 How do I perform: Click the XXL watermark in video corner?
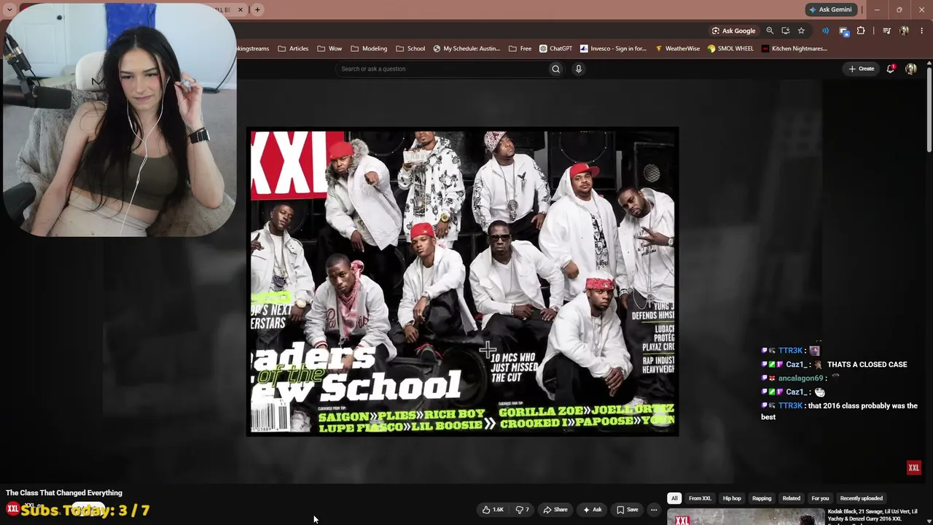point(913,467)
